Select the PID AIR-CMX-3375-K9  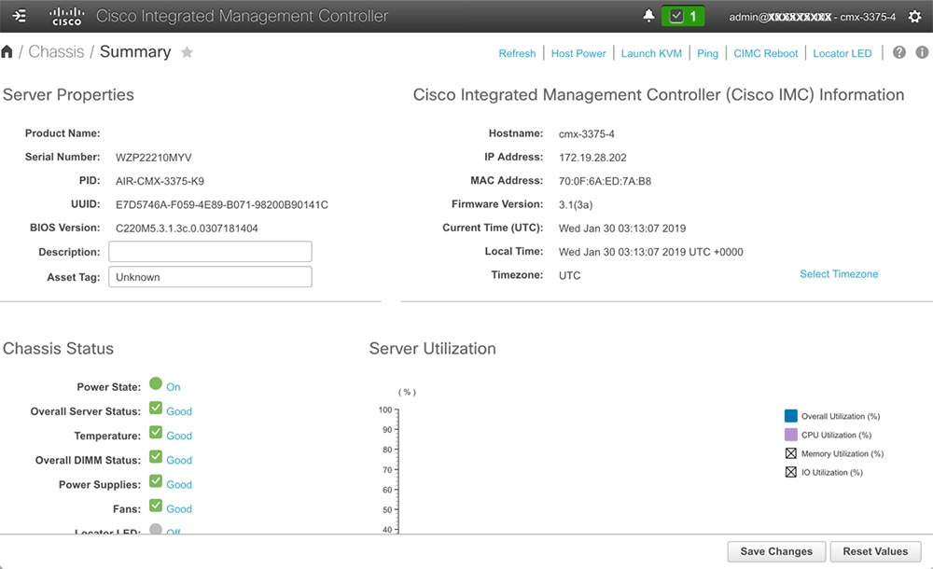160,181
